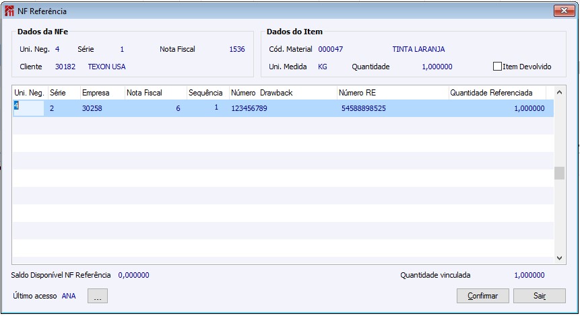This screenshot has height=316, width=580.
Task: Click the Nota Fiscal number 1536
Action: [x=237, y=49]
